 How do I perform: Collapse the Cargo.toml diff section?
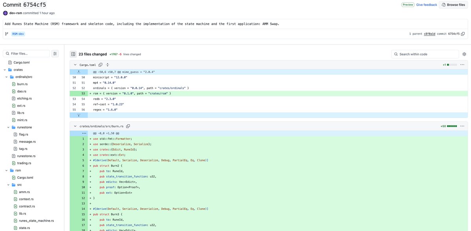pos(74,64)
